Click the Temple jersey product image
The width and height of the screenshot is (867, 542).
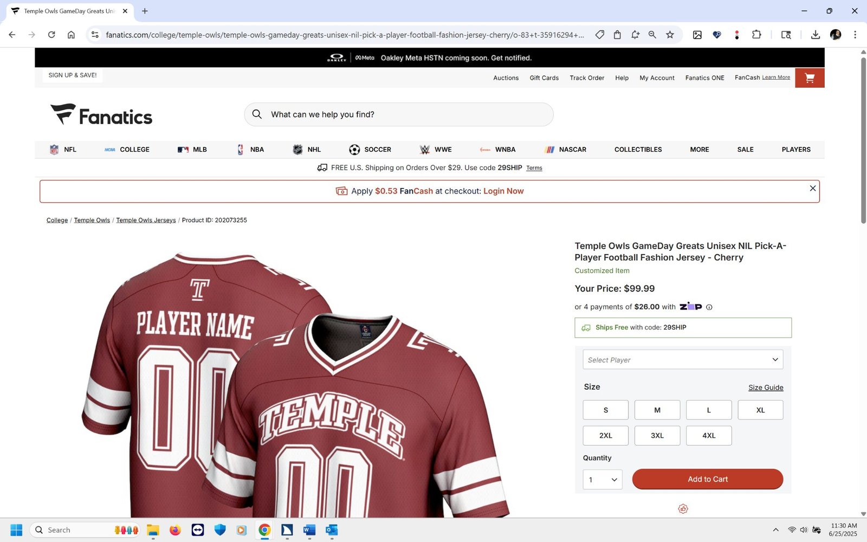click(x=295, y=385)
